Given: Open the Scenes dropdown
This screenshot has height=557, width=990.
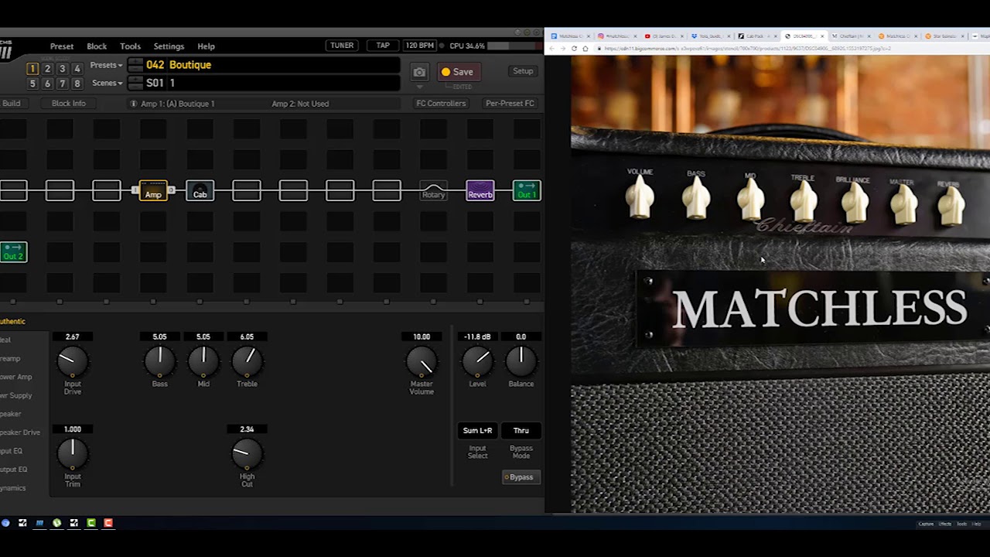Looking at the screenshot, I should pyautogui.click(x=108, y=83).
